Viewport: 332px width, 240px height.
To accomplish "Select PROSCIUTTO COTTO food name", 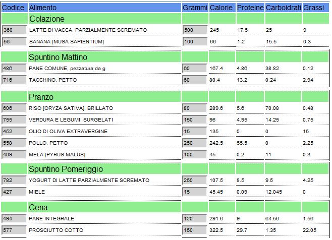I will pos(56,230).
